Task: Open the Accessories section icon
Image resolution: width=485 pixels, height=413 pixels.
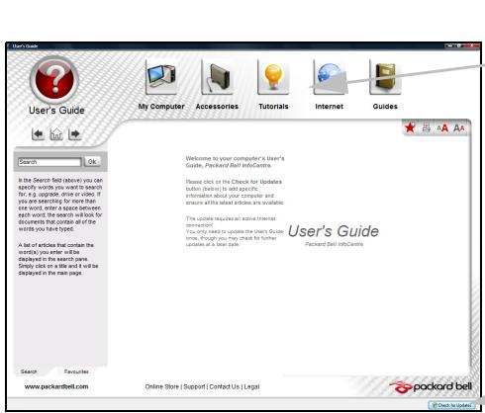Action: [217, 77]
